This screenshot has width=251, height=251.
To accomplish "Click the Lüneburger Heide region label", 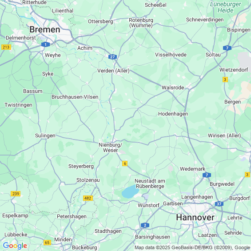I will 226,8.
